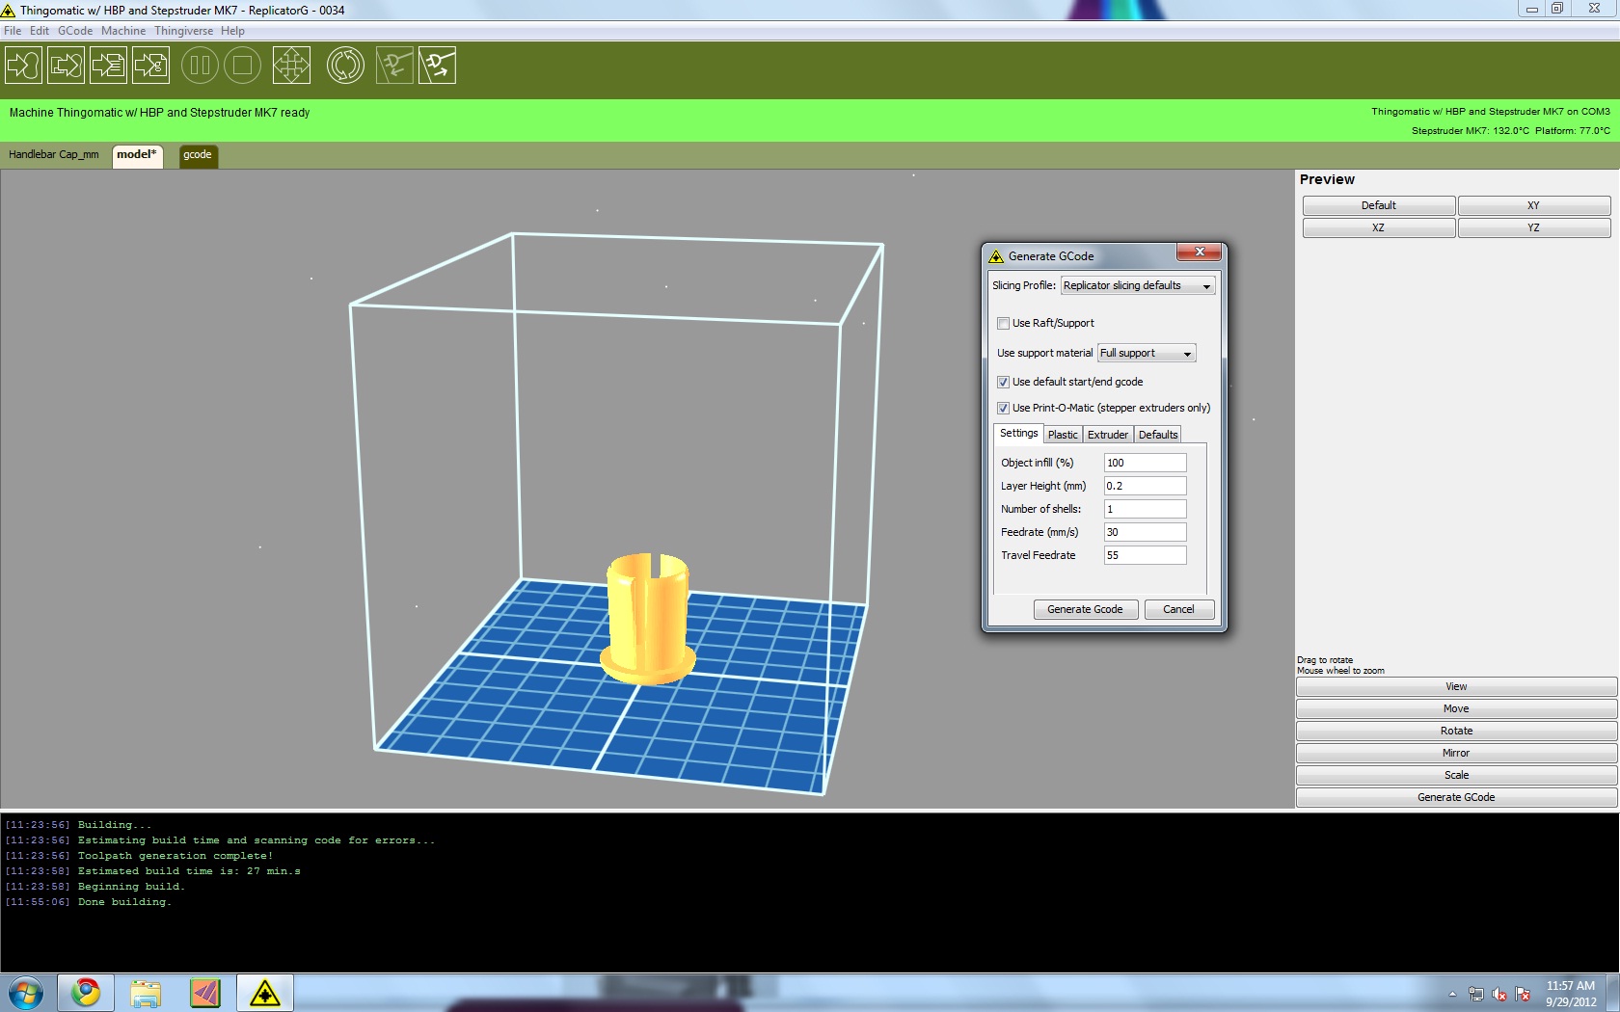The height and width of the screenshot is (1012, 1620).
Task: Open the Action Center flag tray icon
Action: (x=1523, y=994)
